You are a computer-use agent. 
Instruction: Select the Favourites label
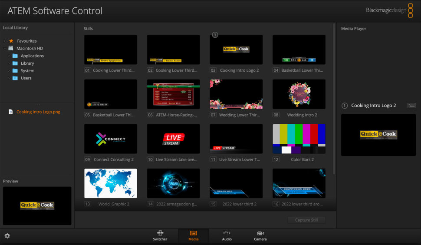coord(27,41)
